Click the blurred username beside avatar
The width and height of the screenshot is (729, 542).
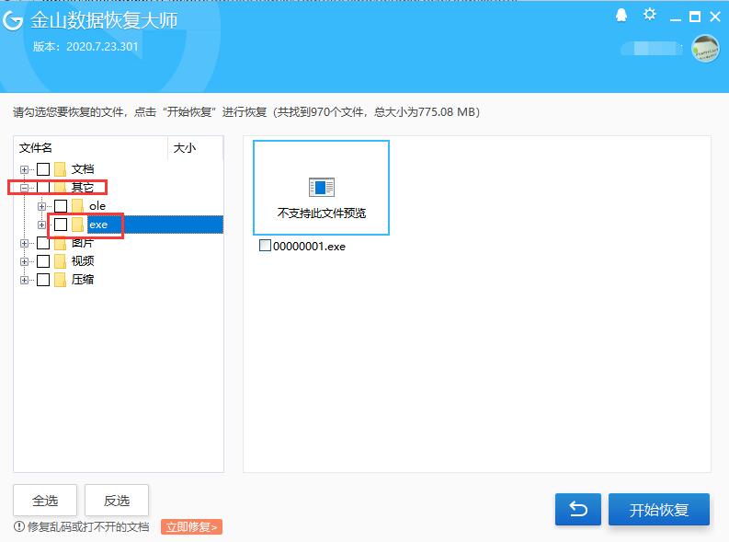click(x=652, y=49)
